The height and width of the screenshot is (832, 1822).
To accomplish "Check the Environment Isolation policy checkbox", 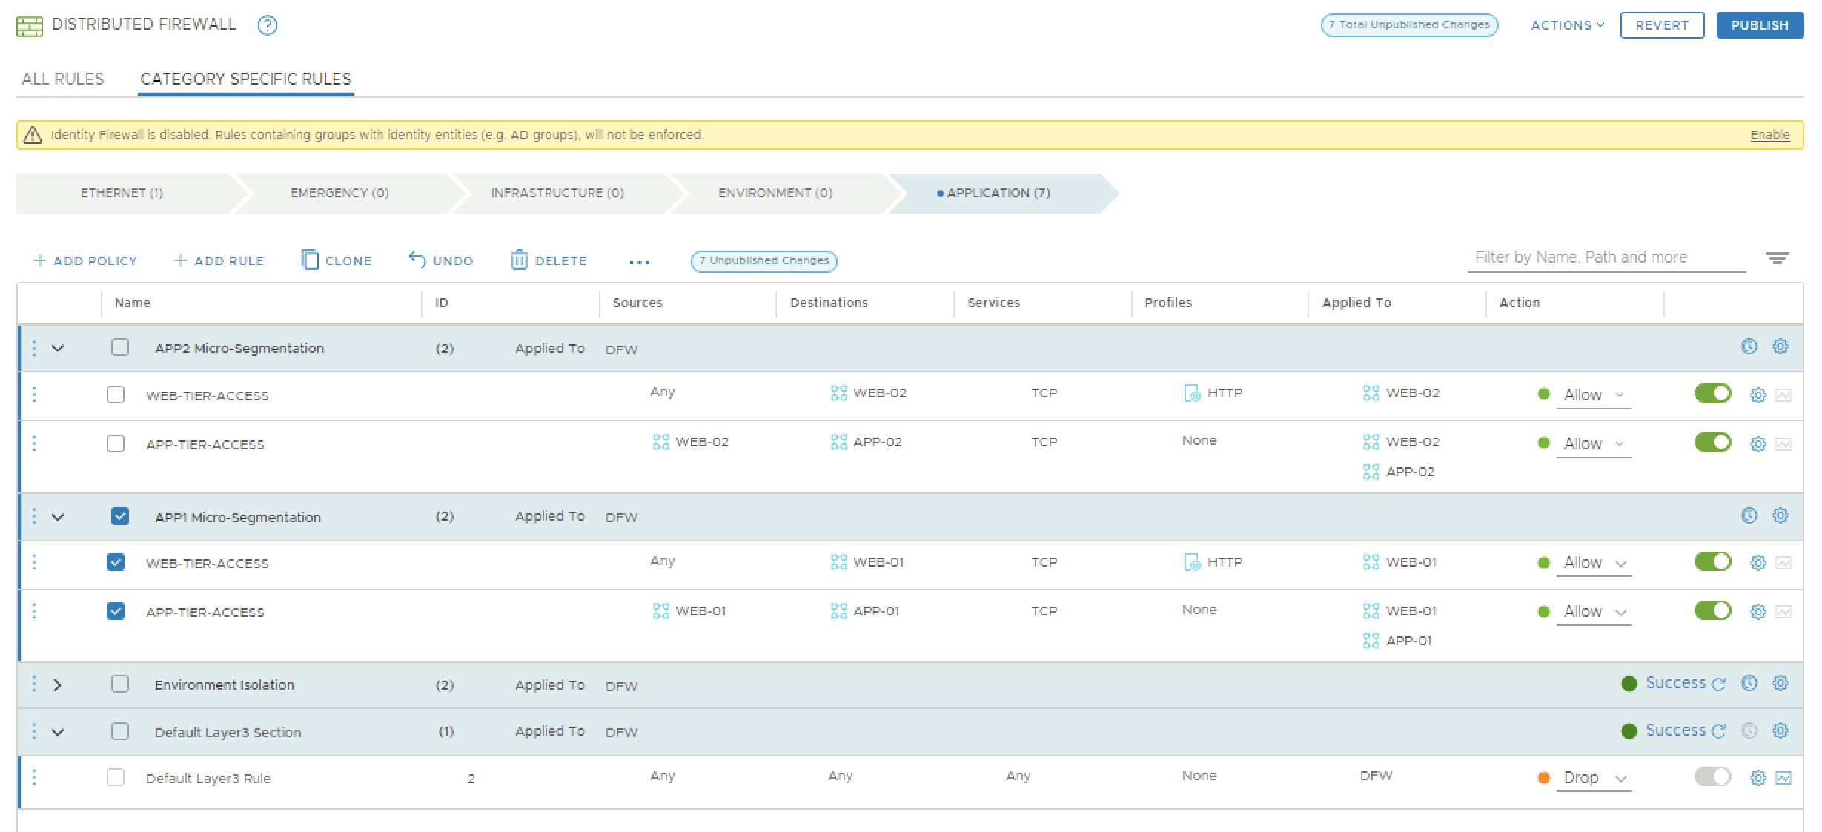I will (x=119, y=684).
